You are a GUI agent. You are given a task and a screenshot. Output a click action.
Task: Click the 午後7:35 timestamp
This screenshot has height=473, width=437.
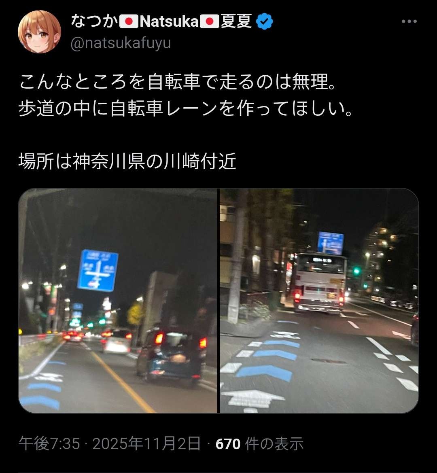[49, 444]
